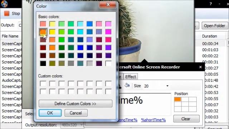The height and width of the screenshot is (129, 229).
Task: Select the bottom-right cell in Position grid
Action: point(193,109)
